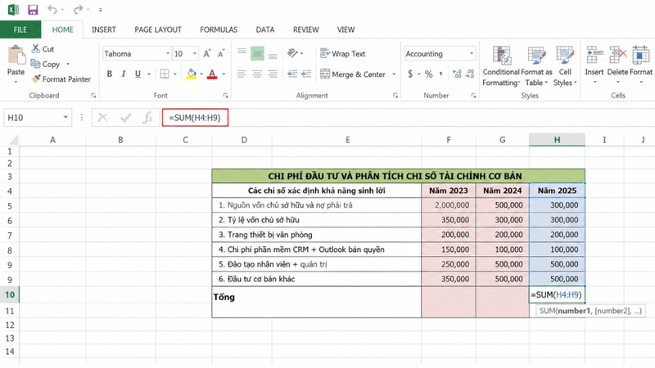
Task: Click the Increase Font Size icon
Action: [x=207, y=54]
